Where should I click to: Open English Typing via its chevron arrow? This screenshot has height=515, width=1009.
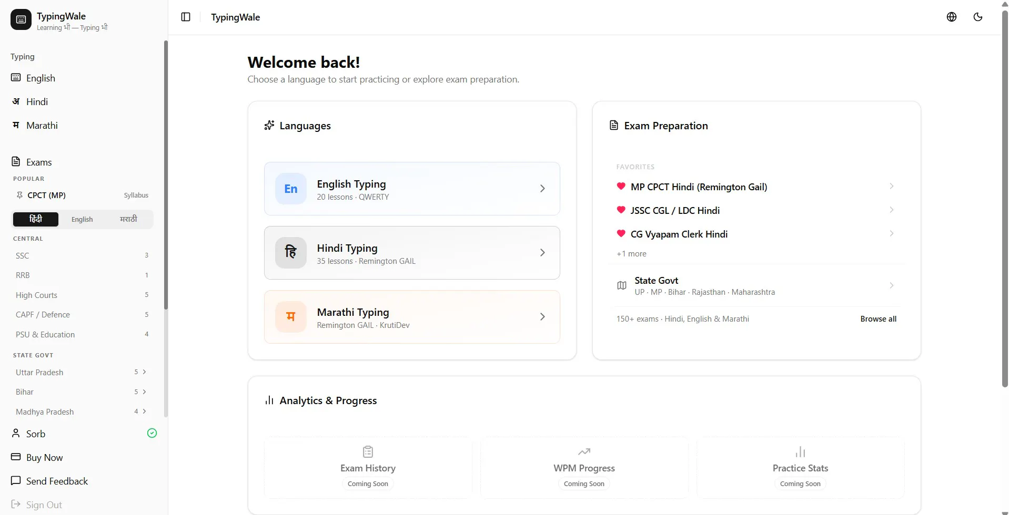(542, 189)
